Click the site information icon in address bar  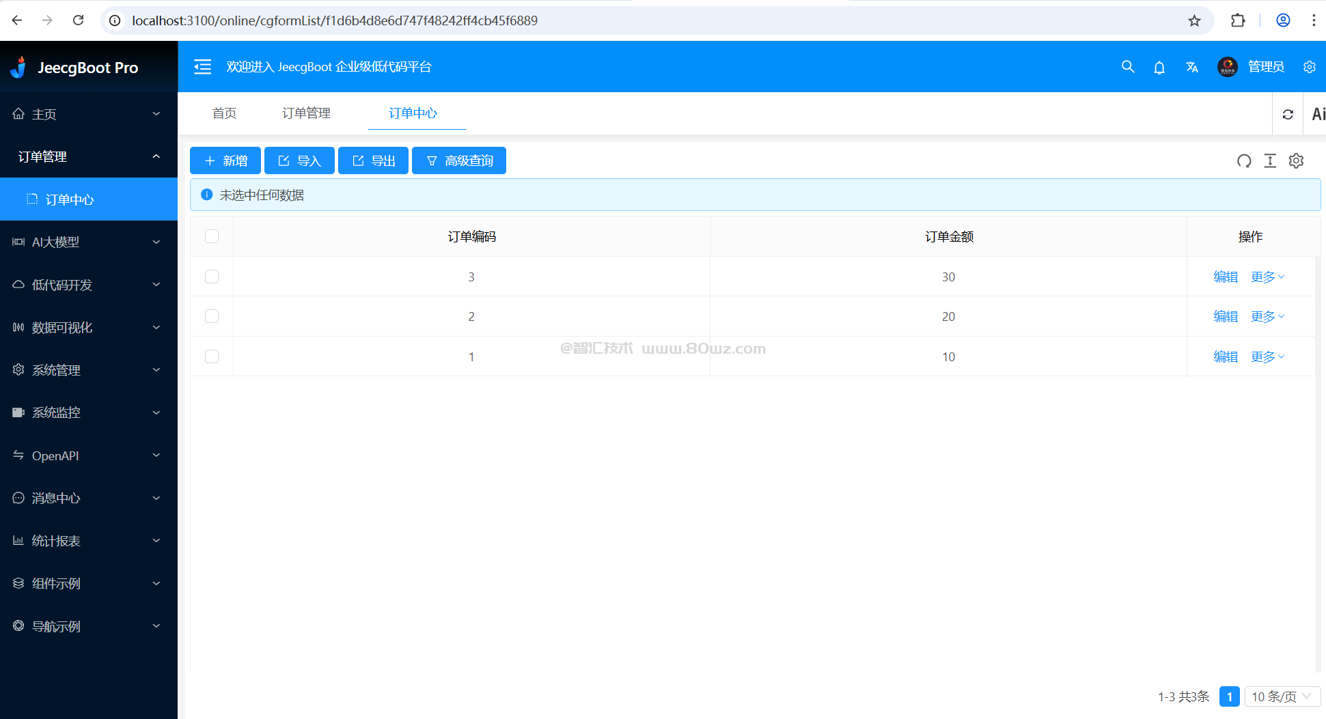(x=115, y=20)
